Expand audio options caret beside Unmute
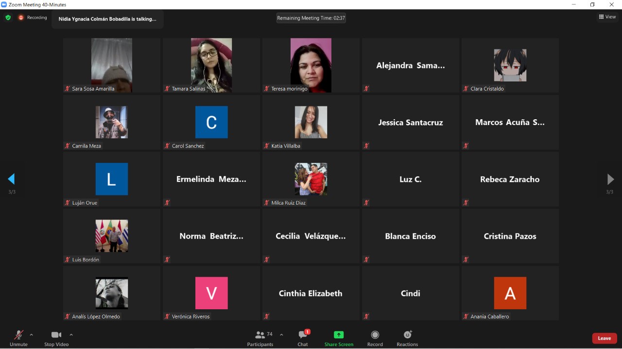622x349 pixels. coord(32,334)
